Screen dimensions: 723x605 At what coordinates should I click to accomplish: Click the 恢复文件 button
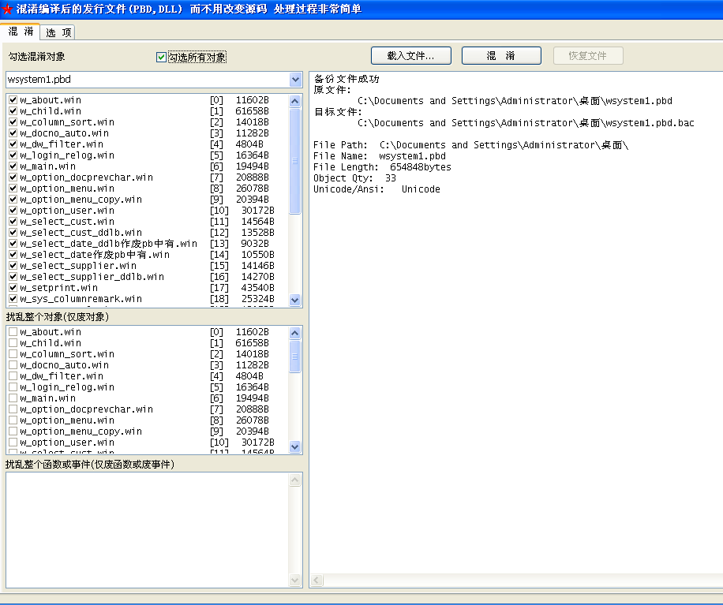click(588, 56)
